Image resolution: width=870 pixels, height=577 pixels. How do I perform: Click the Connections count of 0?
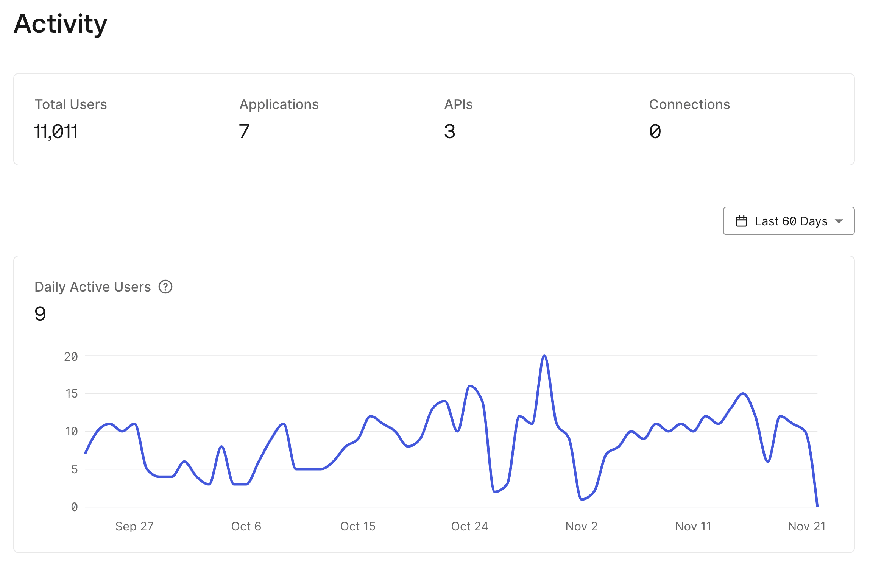[655, 132]
